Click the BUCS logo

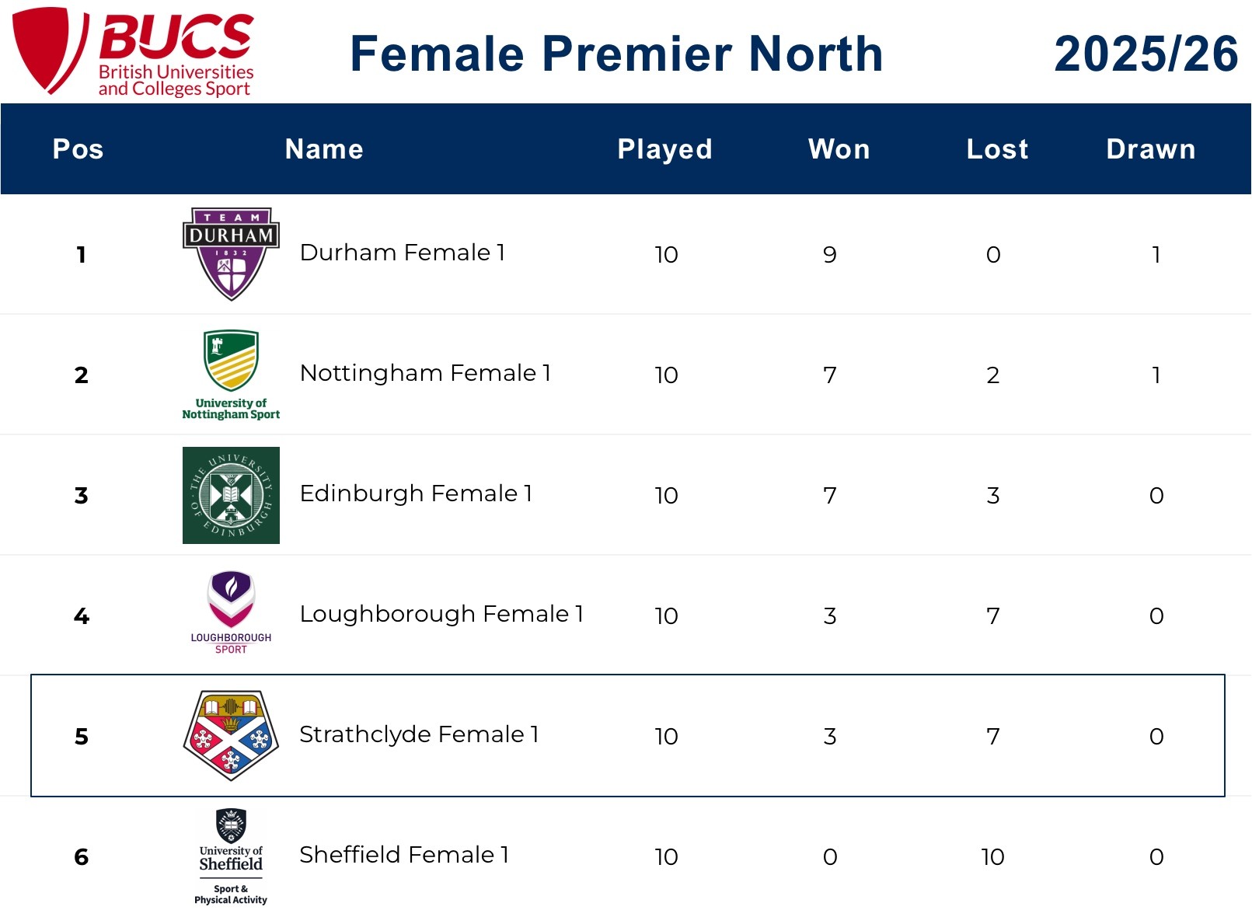[134, 51]
